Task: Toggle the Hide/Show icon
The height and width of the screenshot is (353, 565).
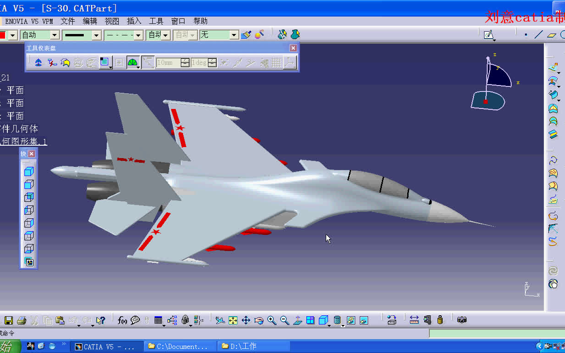Action: tap(351, 320)
